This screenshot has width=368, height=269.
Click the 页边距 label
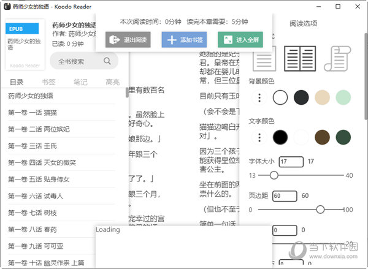click(x=258, y=195)
